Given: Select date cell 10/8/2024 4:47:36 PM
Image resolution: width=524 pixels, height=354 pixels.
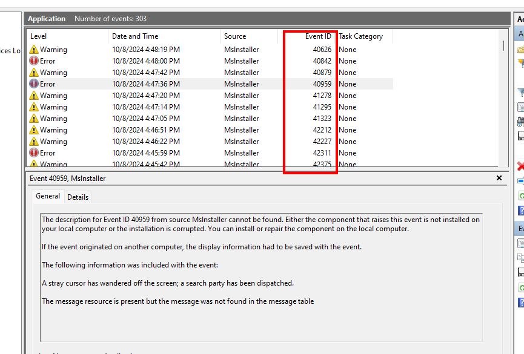Looking at the screenshot, I should [146, 84].
